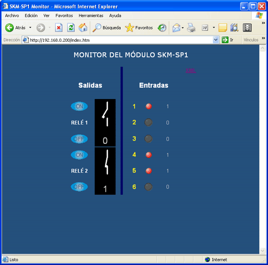Open the Edición menu
This screenshot has height=265, width=268.
[31, 16]
